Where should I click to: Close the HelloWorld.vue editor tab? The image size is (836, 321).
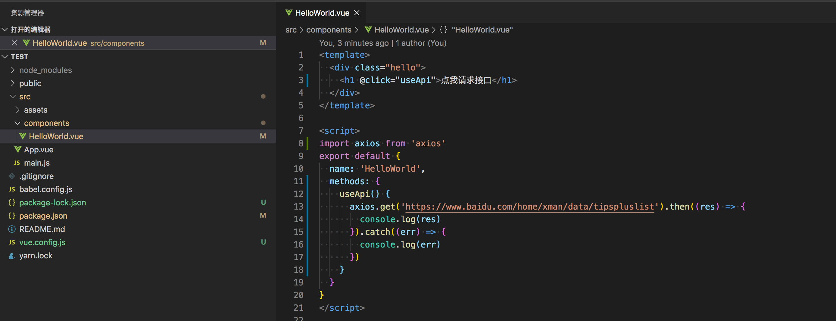(357, 13)
